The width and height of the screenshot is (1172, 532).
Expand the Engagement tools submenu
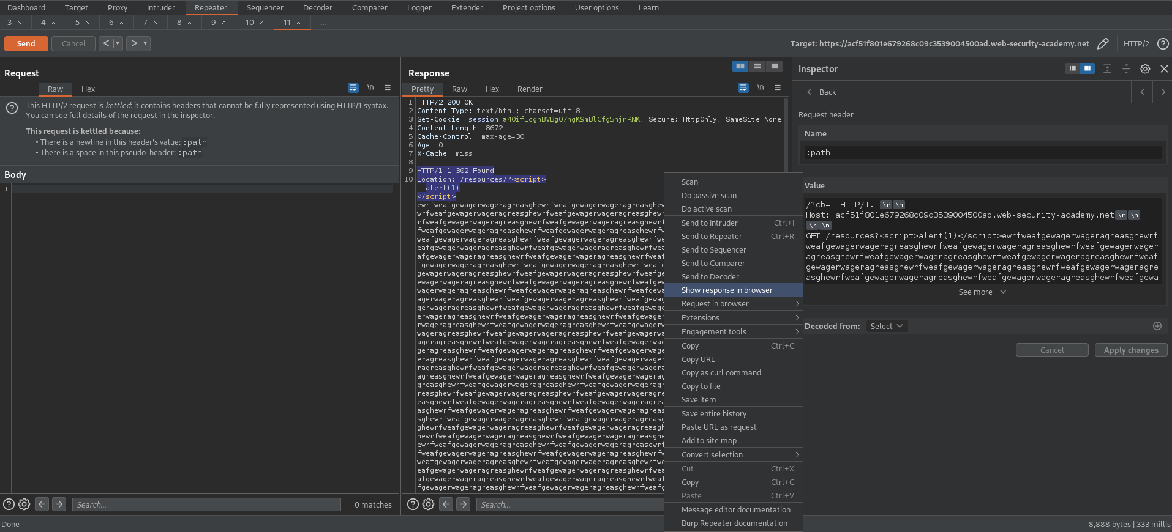tap(734, 332)
